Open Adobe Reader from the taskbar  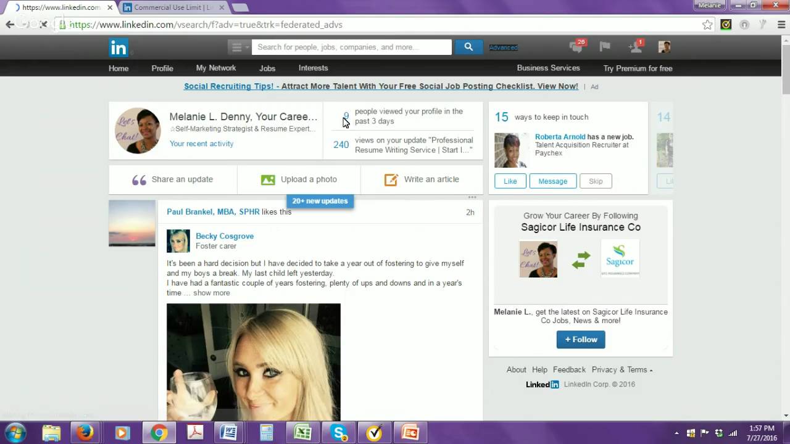pos(195,433)
